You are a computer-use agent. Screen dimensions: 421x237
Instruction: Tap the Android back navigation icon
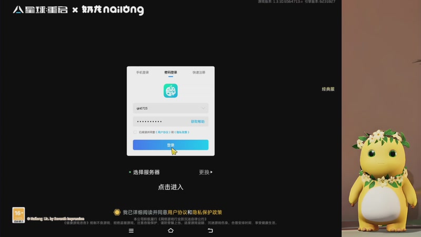tap(210, 231)
